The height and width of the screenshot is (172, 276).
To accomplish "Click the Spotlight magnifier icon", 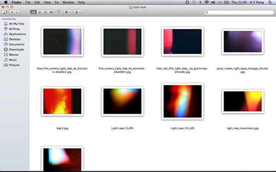I will pos(270,2).
